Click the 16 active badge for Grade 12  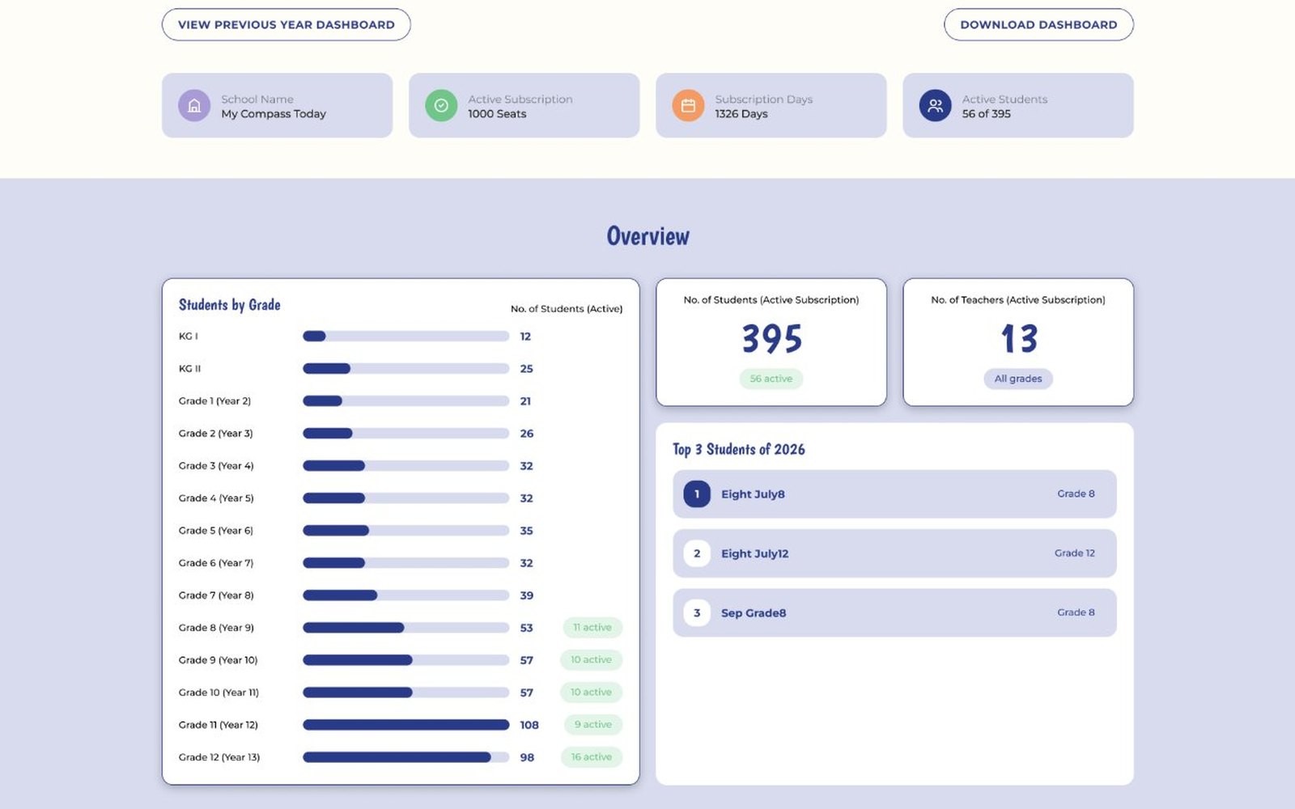[591, 757]
